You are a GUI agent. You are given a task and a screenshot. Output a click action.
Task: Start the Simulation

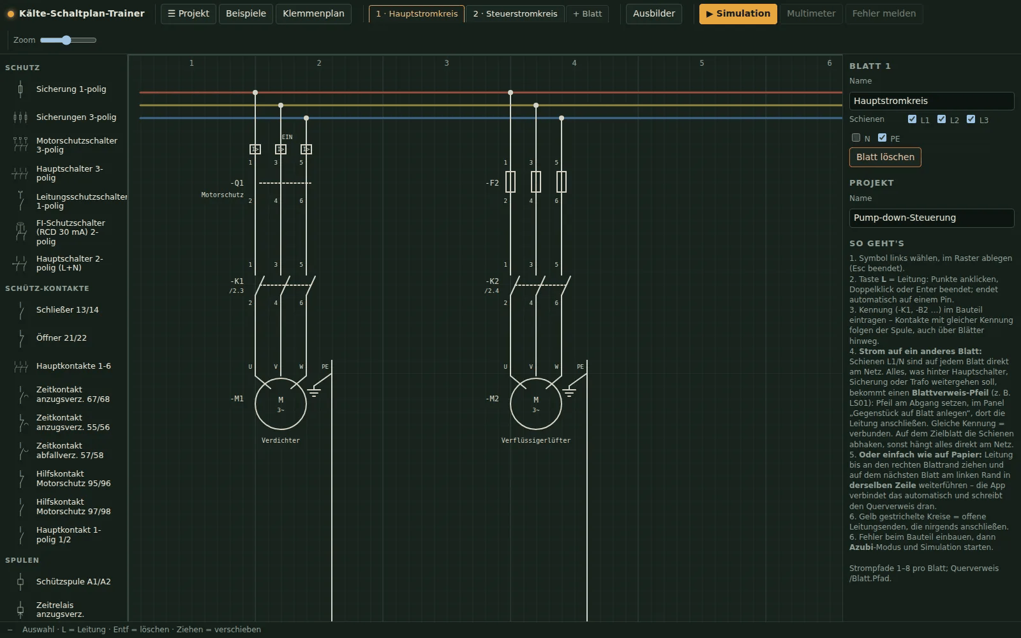(738, 13)
